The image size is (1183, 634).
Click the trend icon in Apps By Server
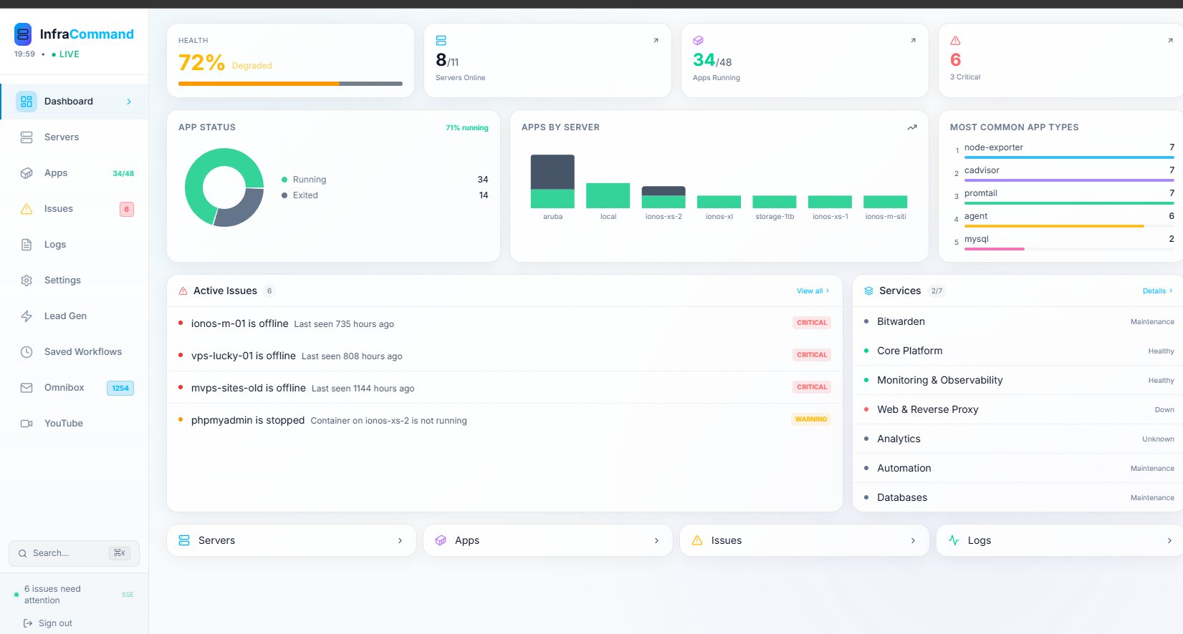click(912, 127)
